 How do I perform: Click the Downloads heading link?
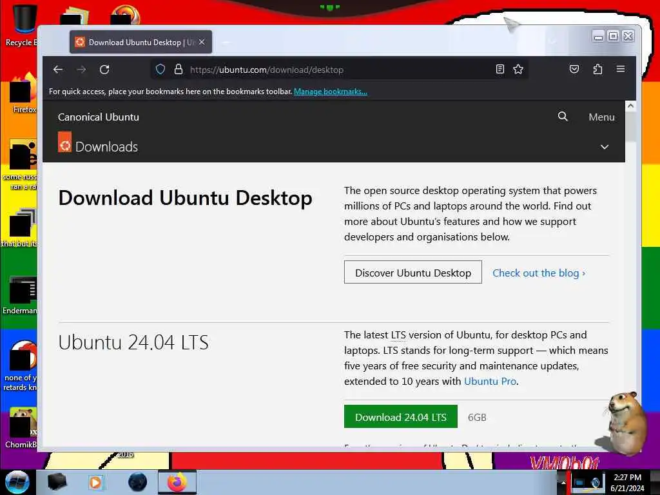[106, 147]
